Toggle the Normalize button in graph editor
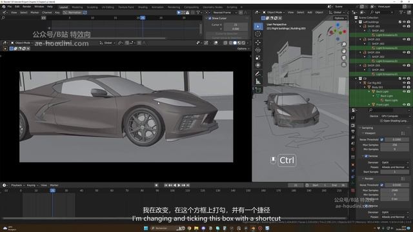This screenshot has width=413, height=232. (72, 12)
